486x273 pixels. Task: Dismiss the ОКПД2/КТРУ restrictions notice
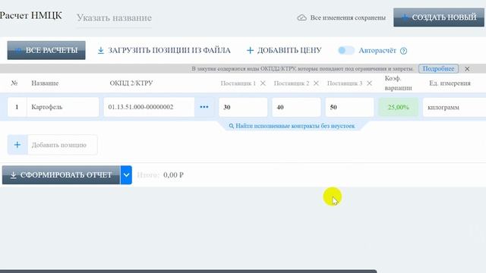point(467,69)
